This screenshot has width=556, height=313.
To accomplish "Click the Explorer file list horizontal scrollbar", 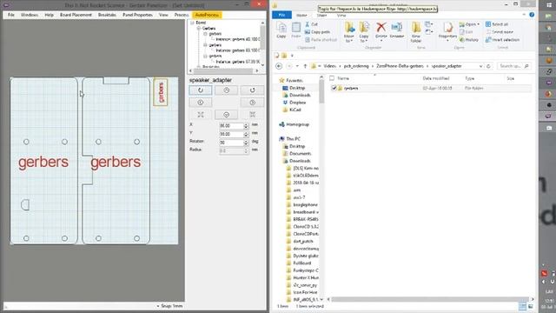I will tap(430, 299).
